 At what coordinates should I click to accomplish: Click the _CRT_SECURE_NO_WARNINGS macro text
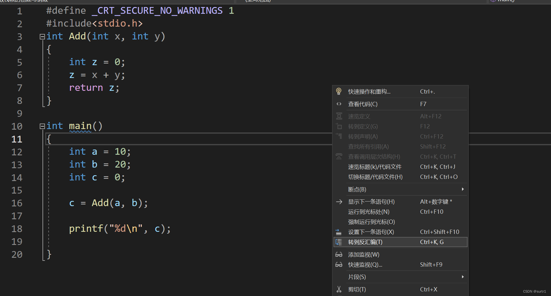(157, 11)
